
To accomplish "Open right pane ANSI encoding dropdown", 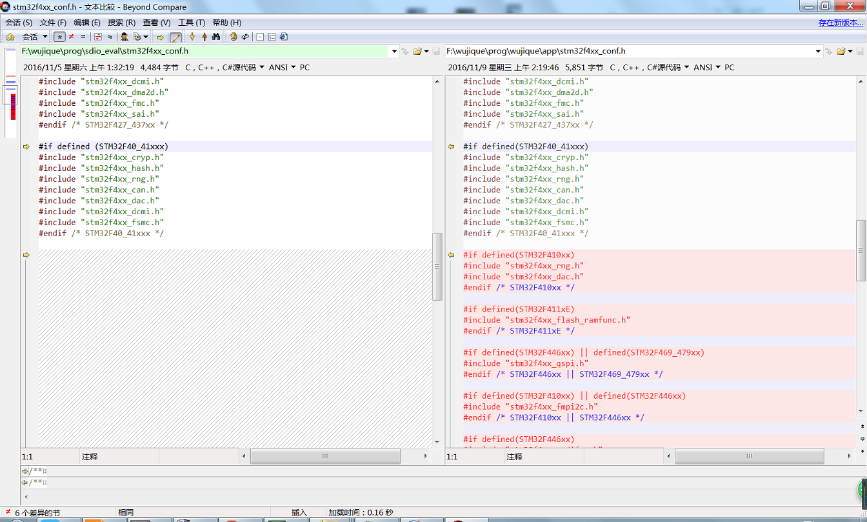I will pos(708,67).
